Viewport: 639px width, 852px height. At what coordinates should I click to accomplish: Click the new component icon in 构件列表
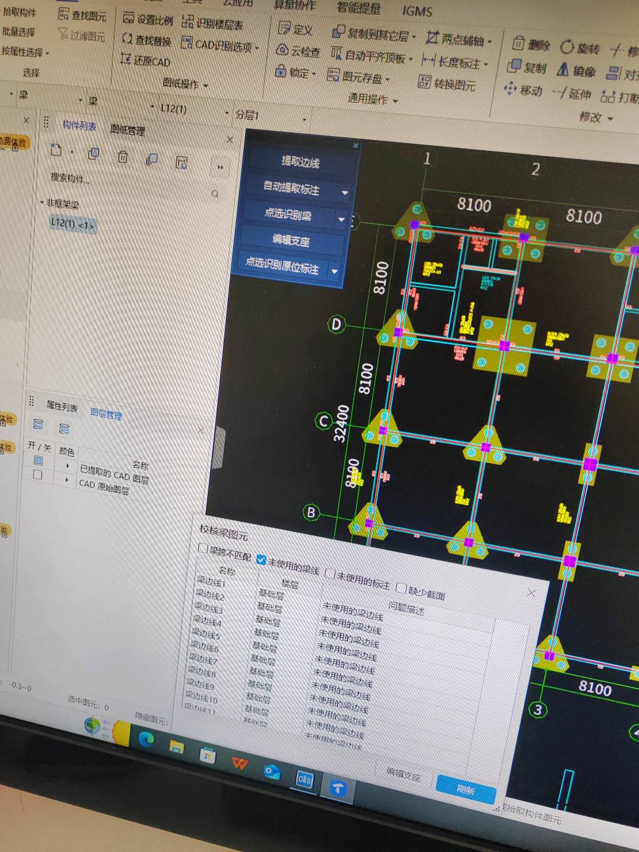click(x=56, y=150)
